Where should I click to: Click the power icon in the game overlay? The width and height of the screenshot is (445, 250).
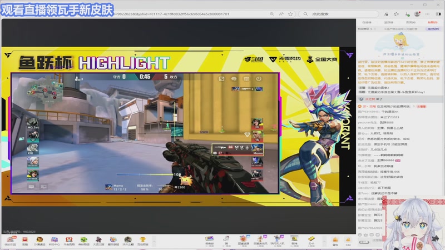(x=259, y=79)
